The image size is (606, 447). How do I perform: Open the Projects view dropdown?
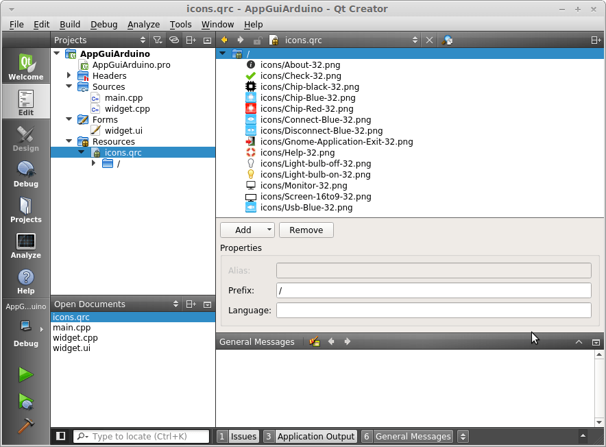click(x=143, y=40)
